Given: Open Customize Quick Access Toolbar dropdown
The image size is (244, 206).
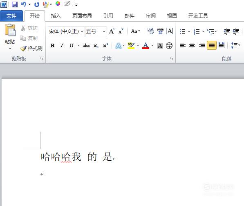Looking at the screenshot, I should (76, 5).
